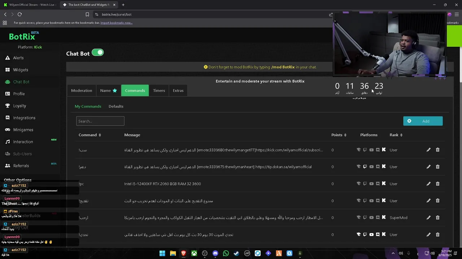Go to the Sub-Users sidebar page
Image resolution: width=462 pixels, height=259 pixels.
(x=22, y=154)
